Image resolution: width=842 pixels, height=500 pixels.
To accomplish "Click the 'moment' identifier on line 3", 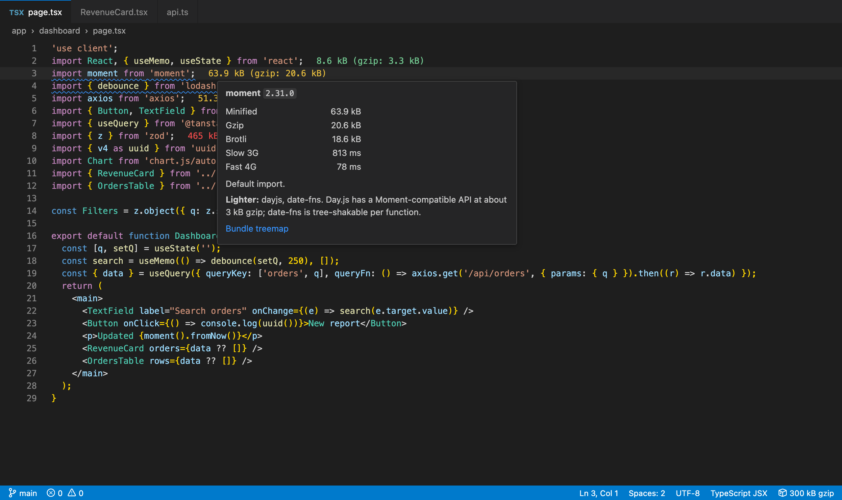I will point(102,73).
